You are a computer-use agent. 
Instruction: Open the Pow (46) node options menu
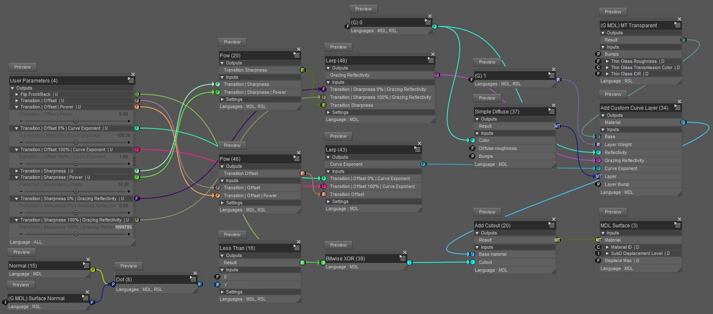[x=297, y=158]
